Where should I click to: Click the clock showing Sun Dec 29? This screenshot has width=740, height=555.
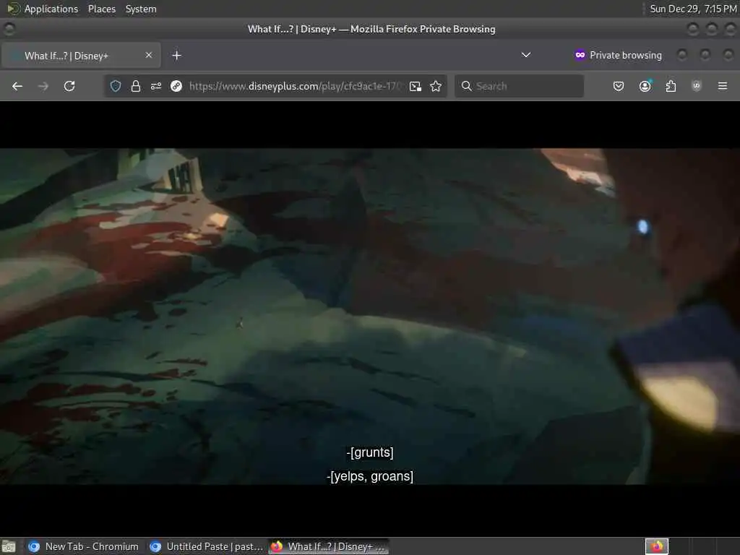693,9
